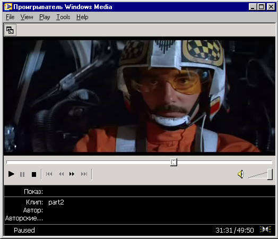Open the Help menu
The image size is (278, 239).
(x=82, y=17)
